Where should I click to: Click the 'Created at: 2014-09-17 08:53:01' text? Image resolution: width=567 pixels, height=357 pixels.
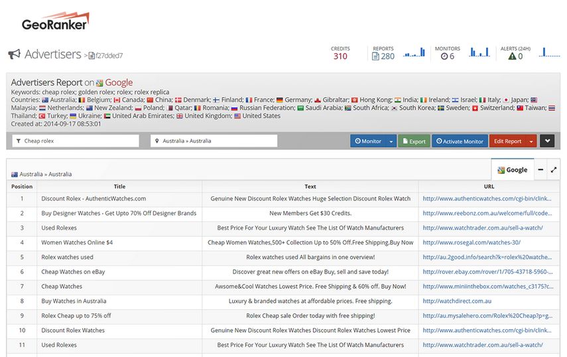point(56,124)
